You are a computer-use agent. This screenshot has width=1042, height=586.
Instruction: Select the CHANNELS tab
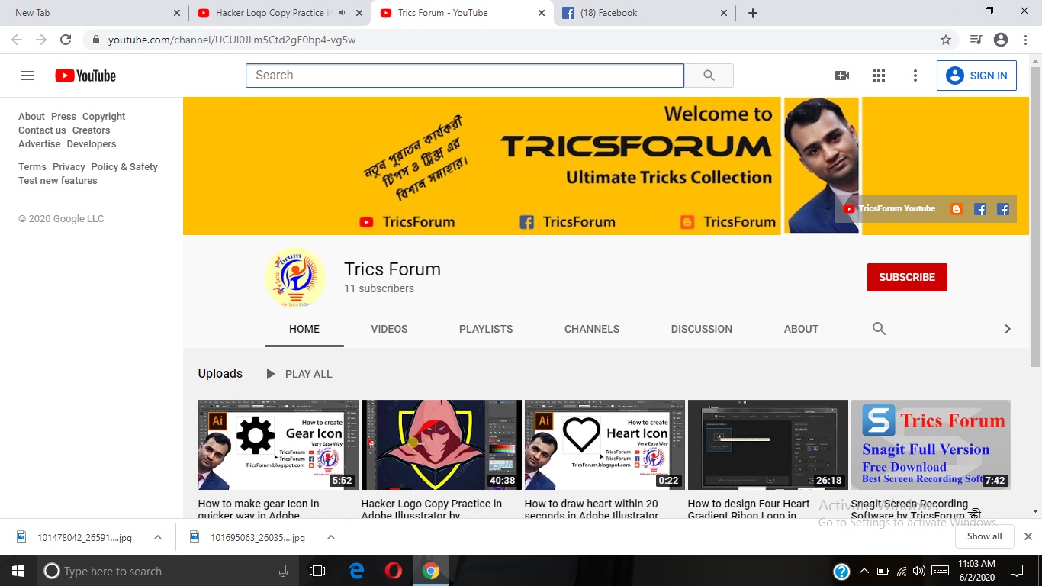click(x=592, y=329)
